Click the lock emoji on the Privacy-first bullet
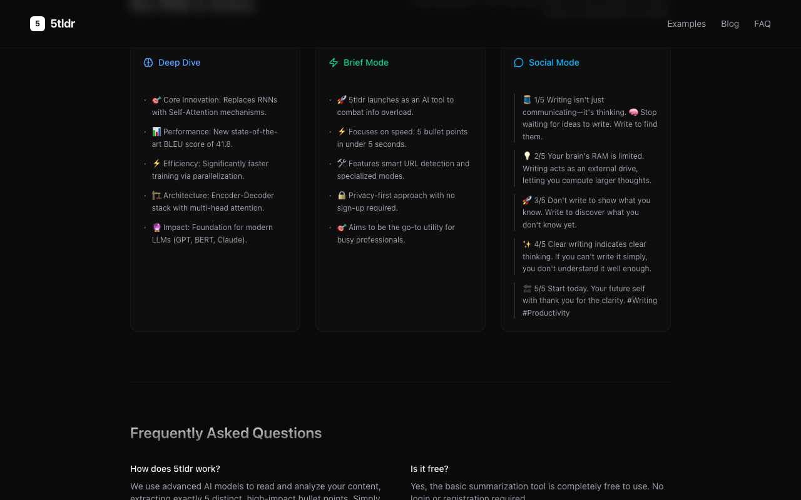Screen dimensions: 801x500 point(342,195)
